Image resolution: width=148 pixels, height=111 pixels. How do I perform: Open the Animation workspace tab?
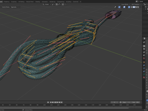[45, 2]
